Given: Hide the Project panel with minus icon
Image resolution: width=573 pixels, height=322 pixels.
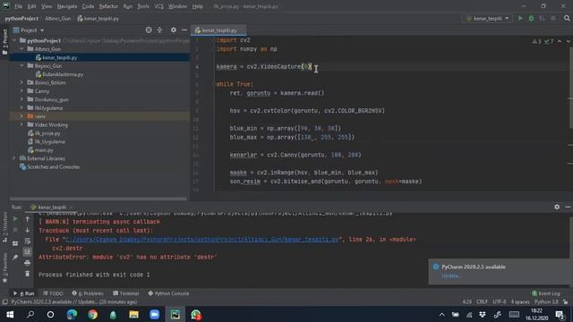Looking at the screenshot, I should (x=184, y=30).
